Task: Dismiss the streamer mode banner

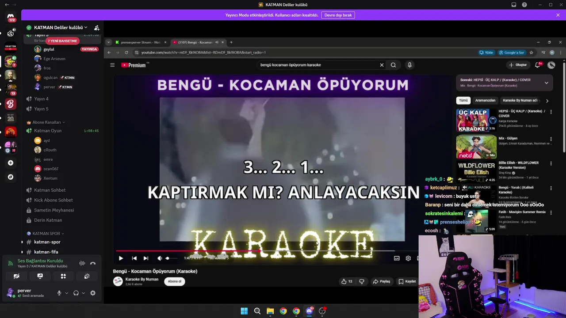Action: 558,15
